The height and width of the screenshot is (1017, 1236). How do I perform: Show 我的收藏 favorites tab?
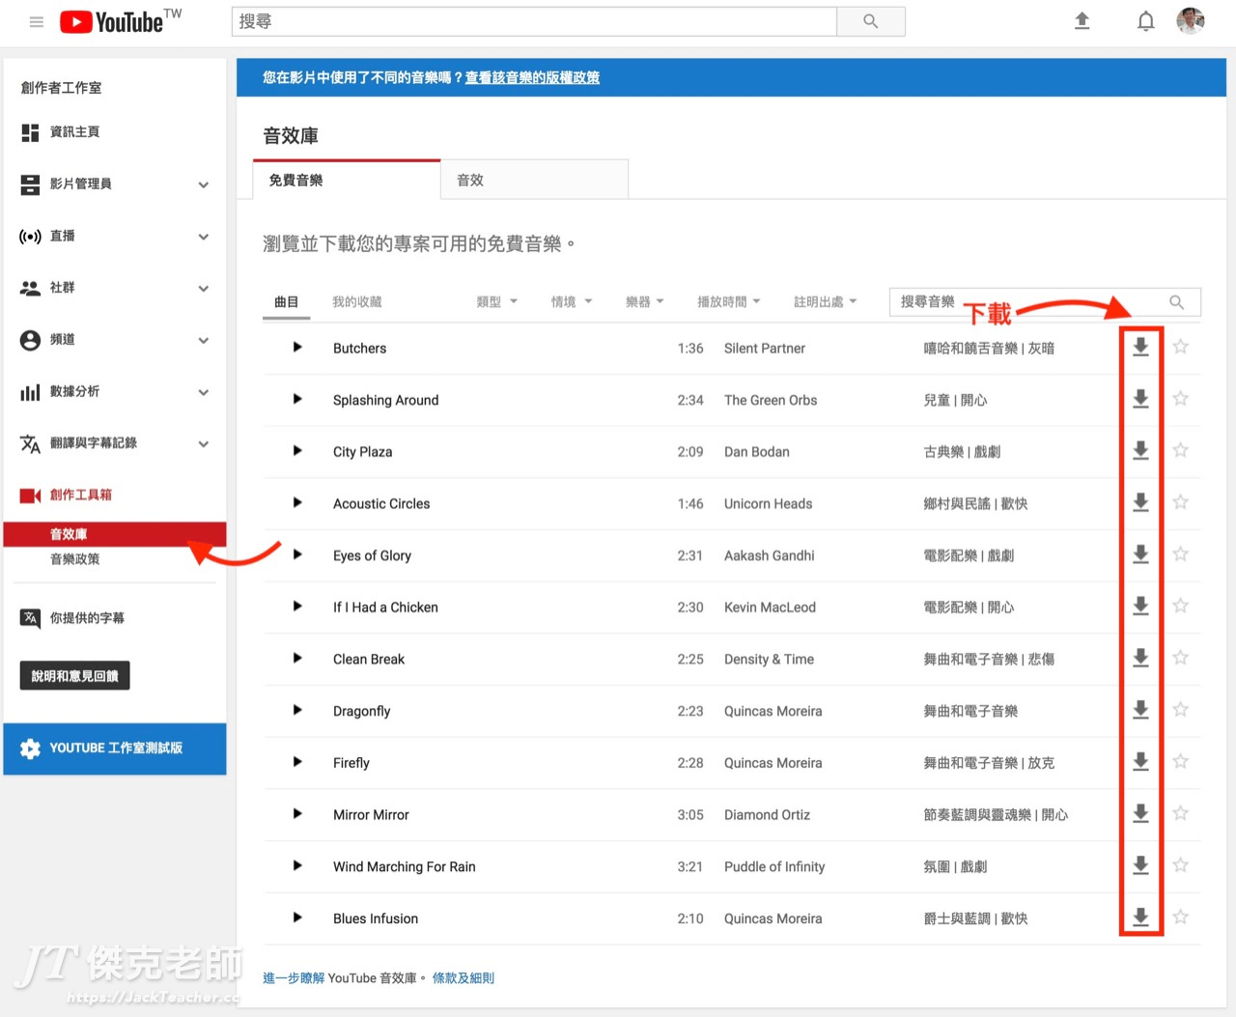pos(357,301)
